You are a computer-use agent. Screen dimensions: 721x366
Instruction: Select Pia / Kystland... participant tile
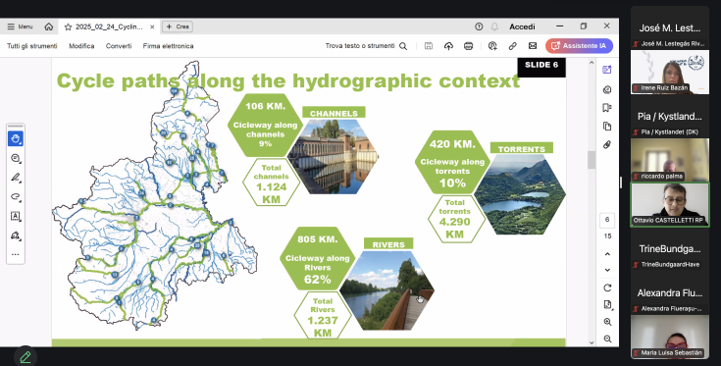(x=669, y=117)
